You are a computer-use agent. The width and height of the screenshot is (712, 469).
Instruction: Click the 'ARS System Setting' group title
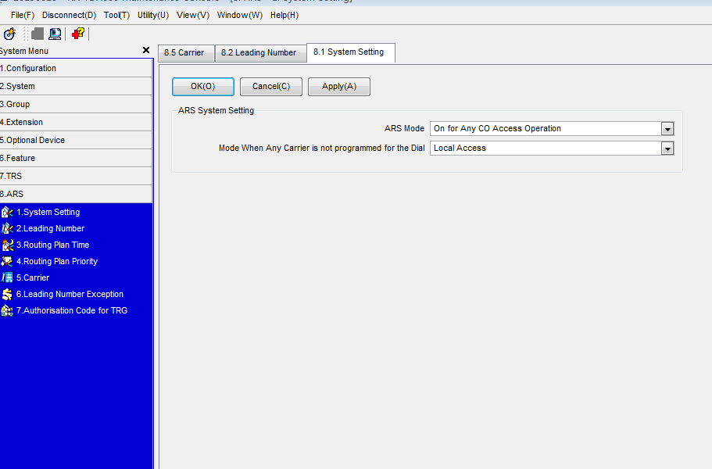pos(216,110)
